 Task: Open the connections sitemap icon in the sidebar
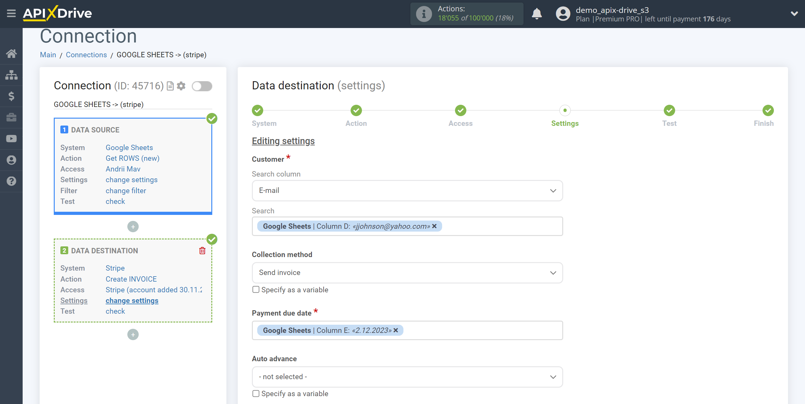point(11,75)
